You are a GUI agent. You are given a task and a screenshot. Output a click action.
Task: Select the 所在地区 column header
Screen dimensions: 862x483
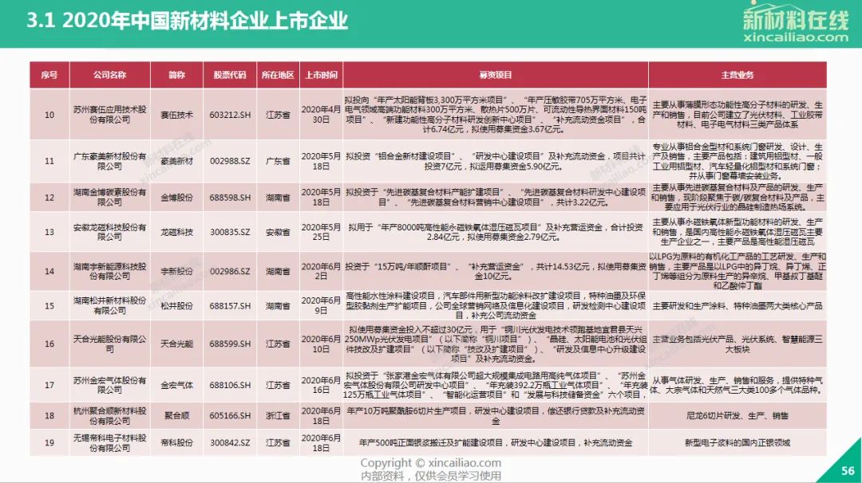(278, 75)
